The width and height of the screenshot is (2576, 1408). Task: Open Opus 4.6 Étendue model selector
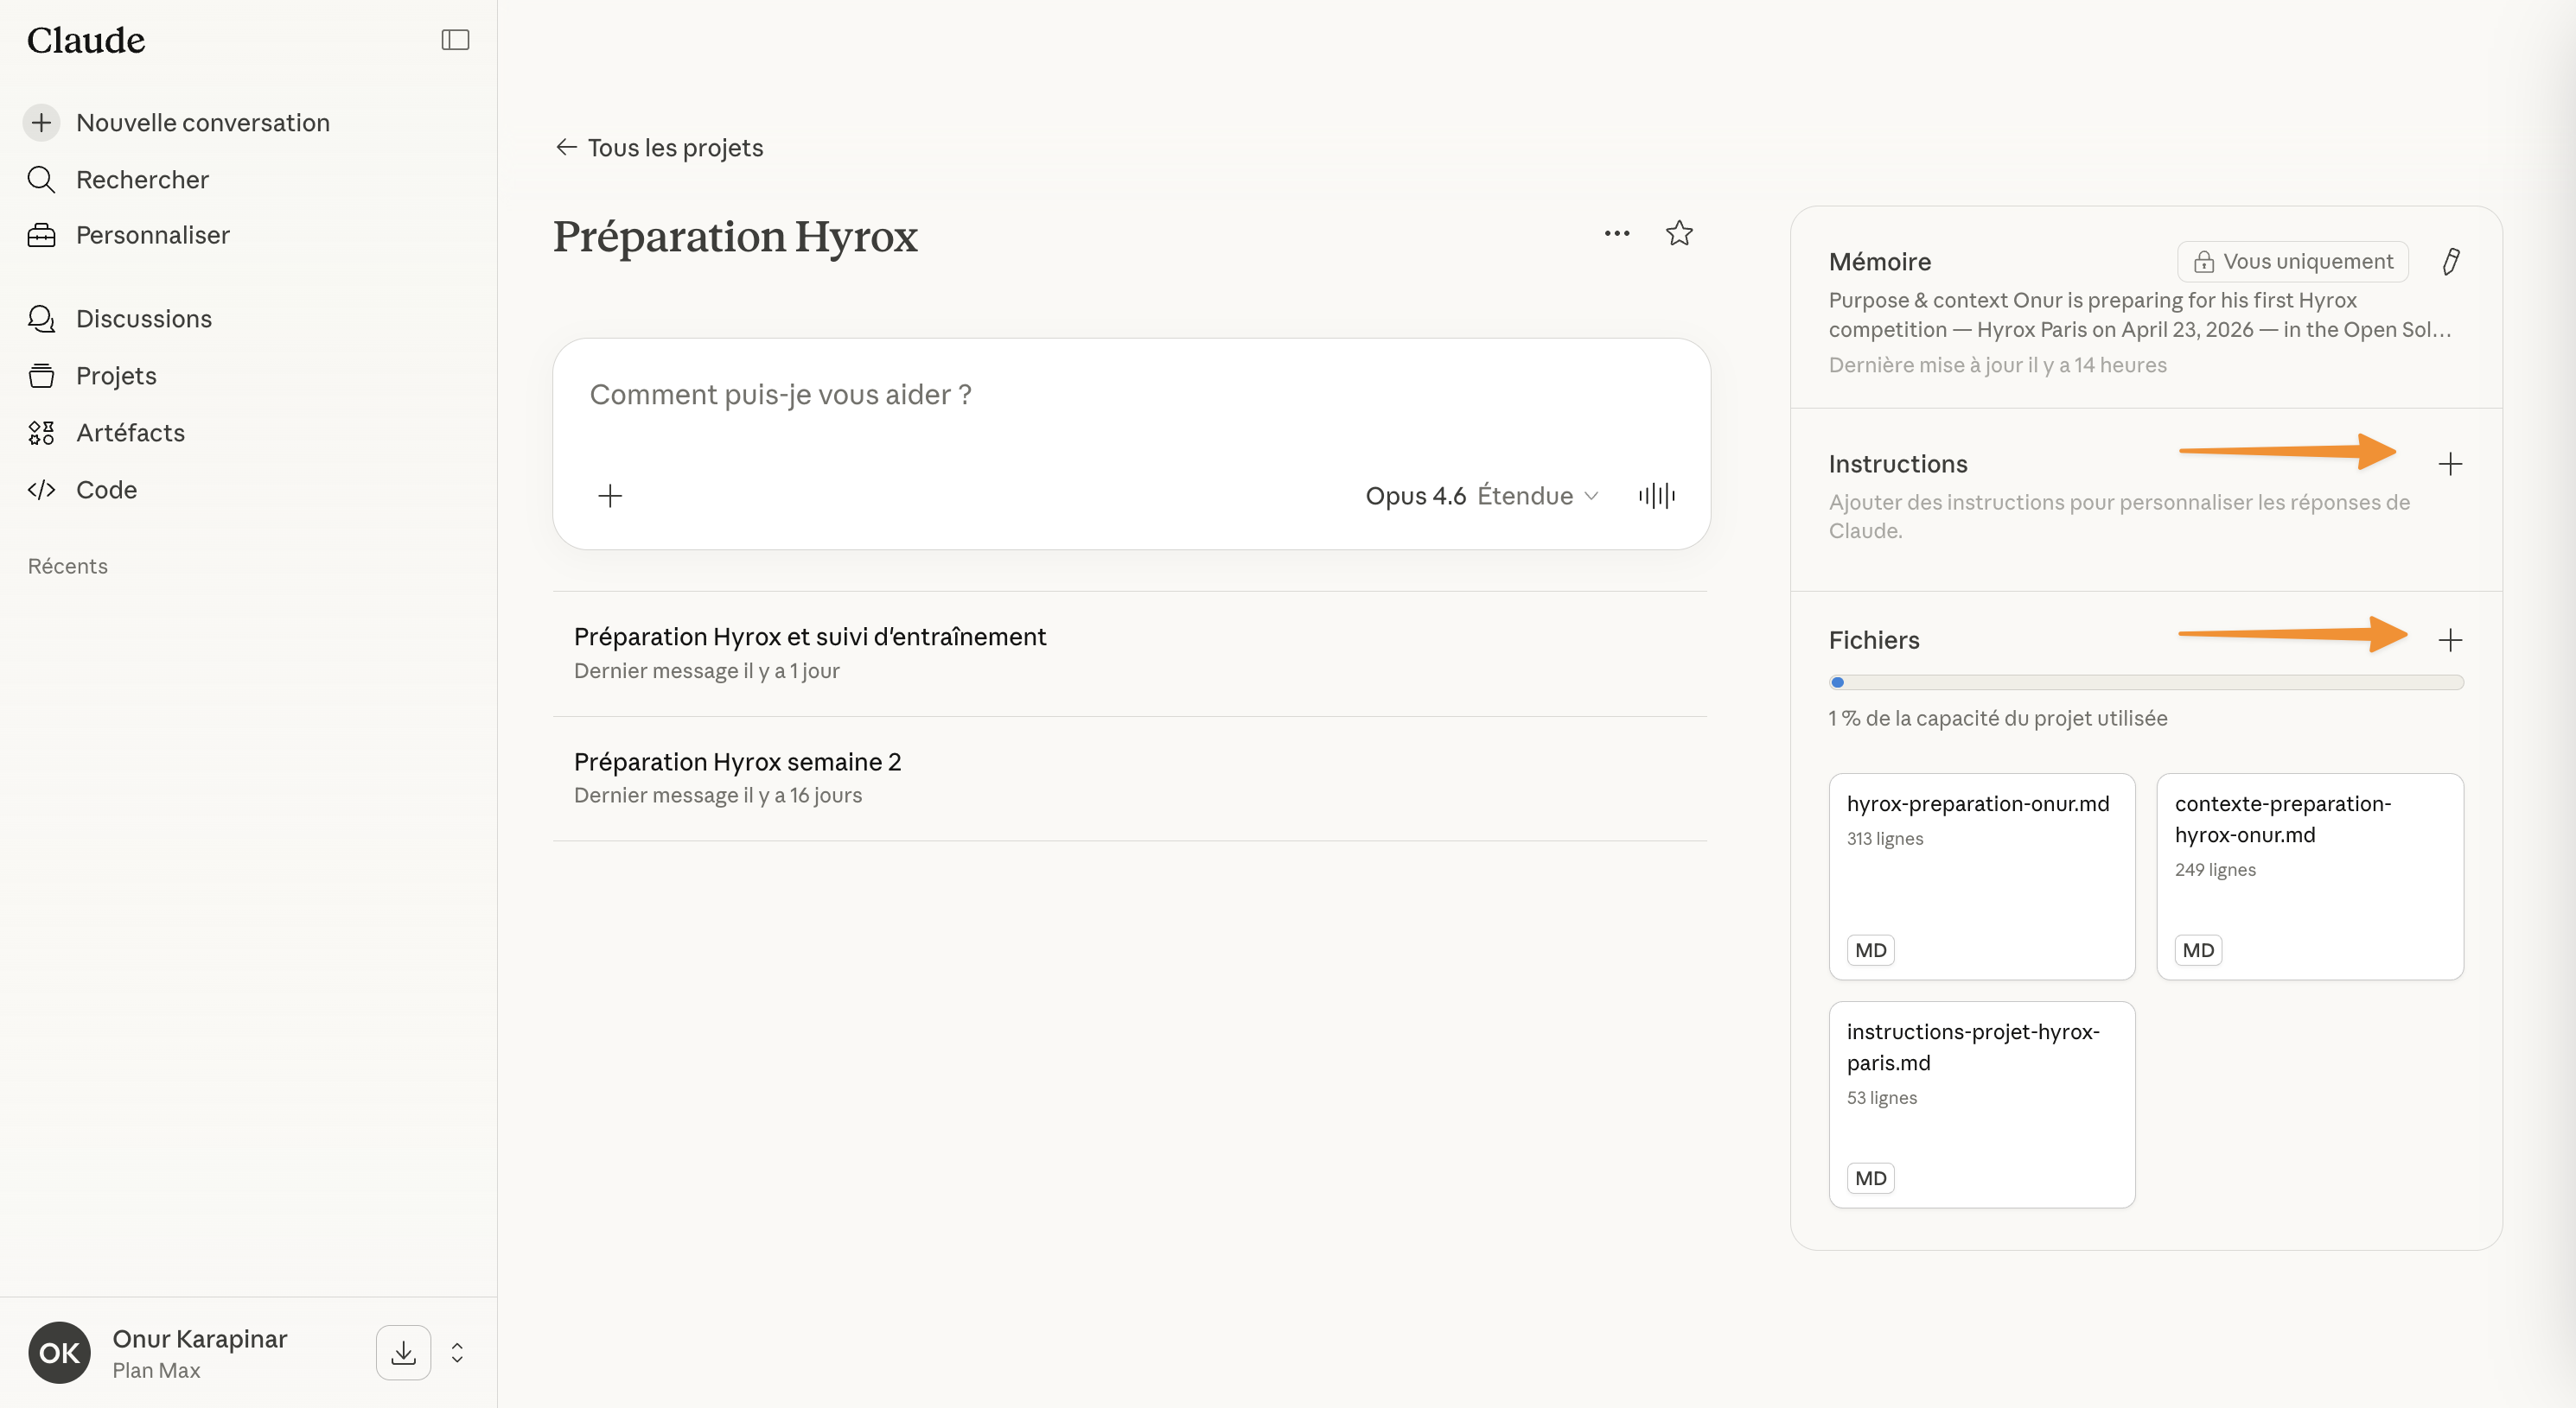click(1481, 496)
